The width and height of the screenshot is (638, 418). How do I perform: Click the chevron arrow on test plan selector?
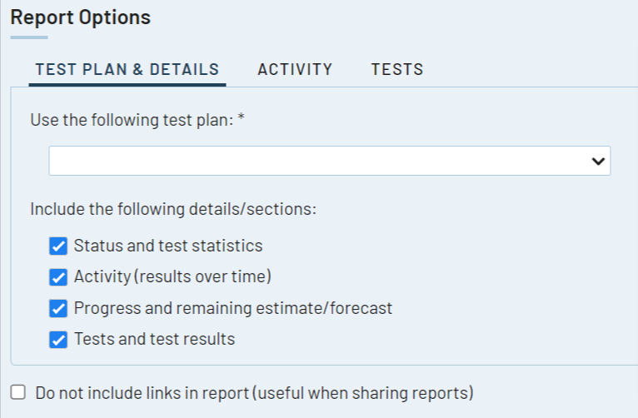pyautogui.click(x=597, y=161)
